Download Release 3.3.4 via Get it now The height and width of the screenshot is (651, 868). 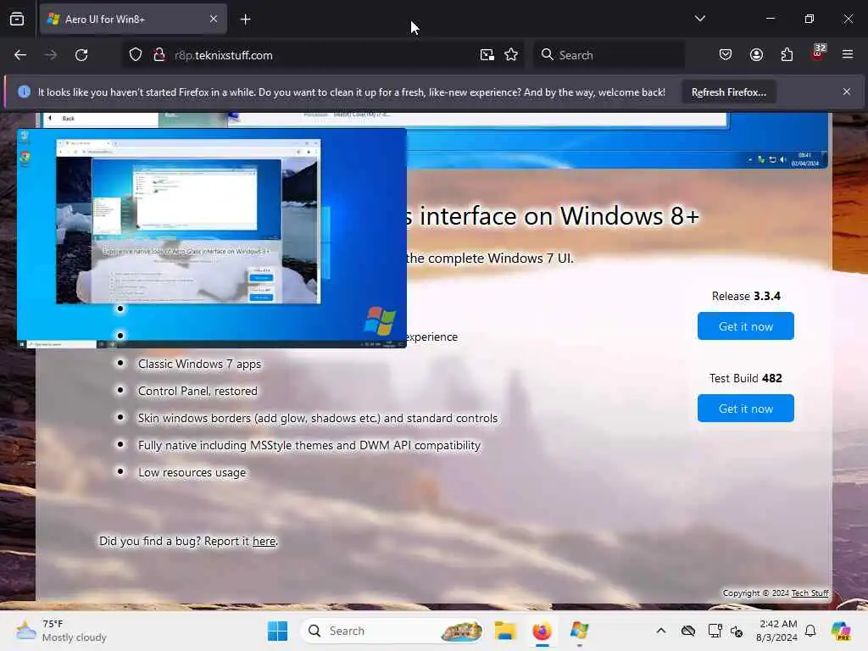(x=746, y=326)
